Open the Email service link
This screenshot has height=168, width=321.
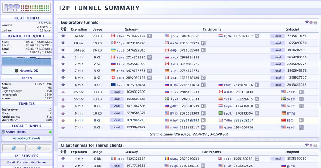pyautogui.click(x=11, y=162)
